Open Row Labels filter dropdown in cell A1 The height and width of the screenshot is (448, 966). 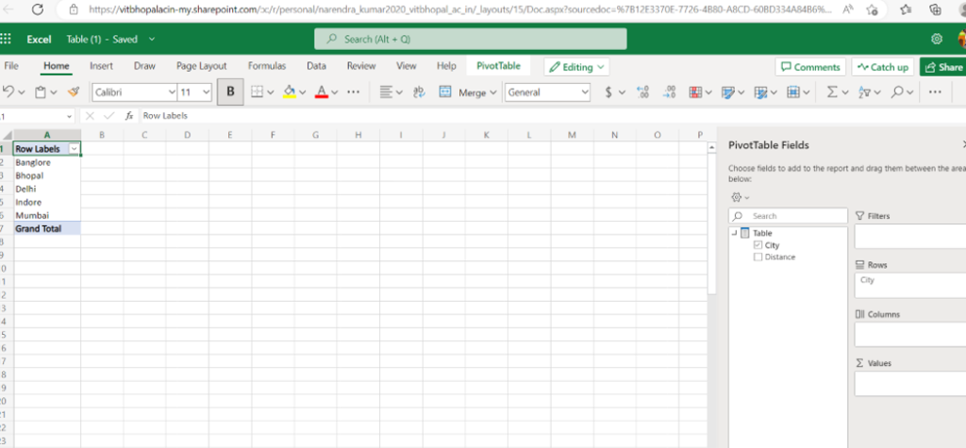[75, 148]
